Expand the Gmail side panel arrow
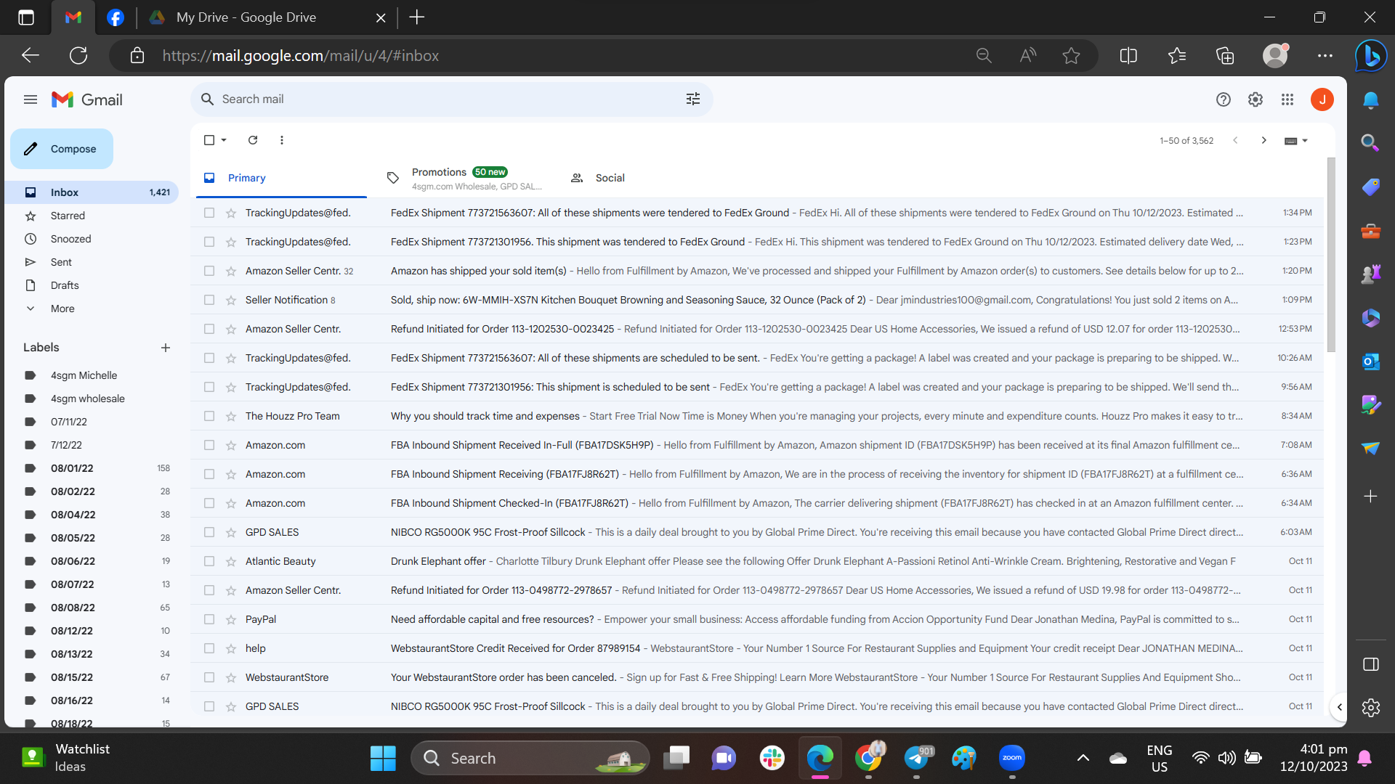Image resolution: width=1395 pixels, height=784 pixels. [1339, 707]
